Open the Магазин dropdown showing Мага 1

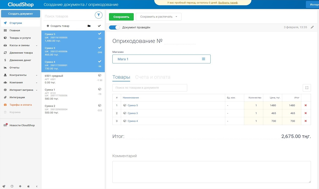point(161,59)
